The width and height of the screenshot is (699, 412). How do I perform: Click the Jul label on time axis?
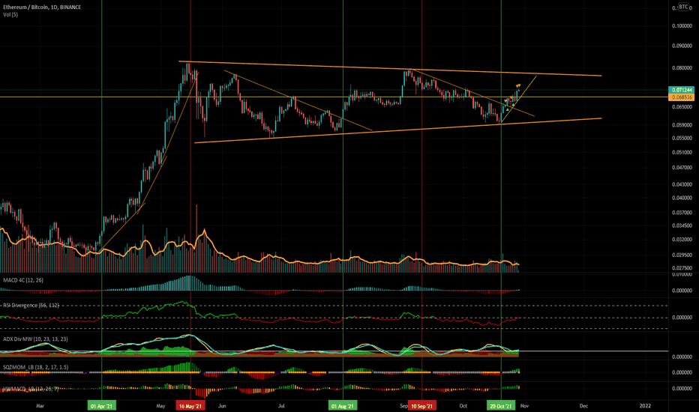point(281,406)
